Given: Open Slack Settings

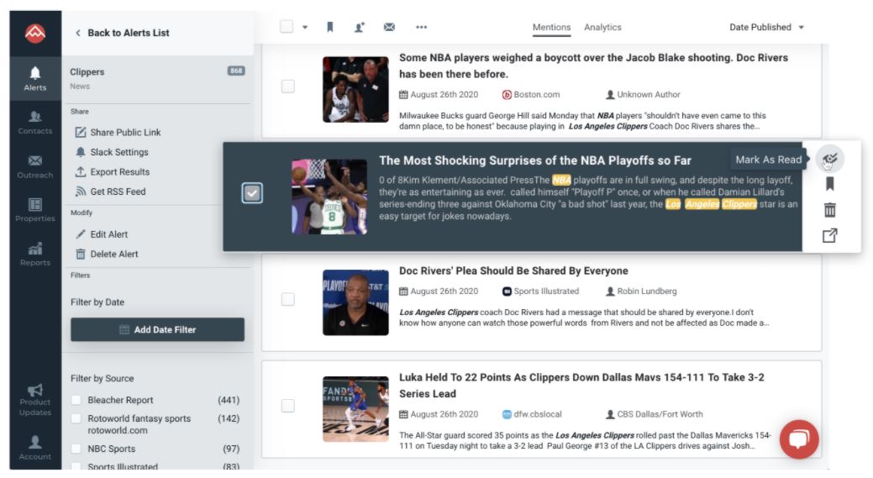Looking at the screenshot, I should click(x=112, y=152).
